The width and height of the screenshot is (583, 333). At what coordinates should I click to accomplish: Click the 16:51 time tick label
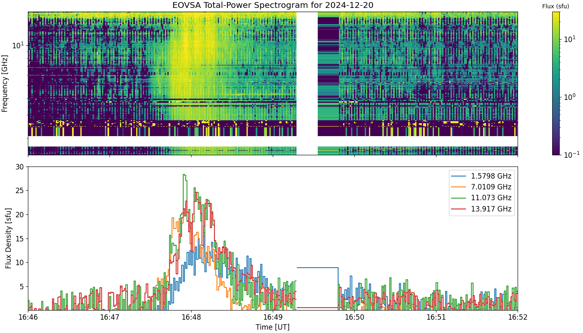pyautogui.click(x=436, y=318)
